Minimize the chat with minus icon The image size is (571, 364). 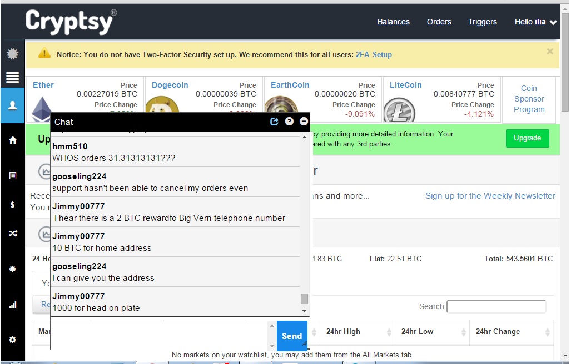pyautogui.click(x=304, y=122)
